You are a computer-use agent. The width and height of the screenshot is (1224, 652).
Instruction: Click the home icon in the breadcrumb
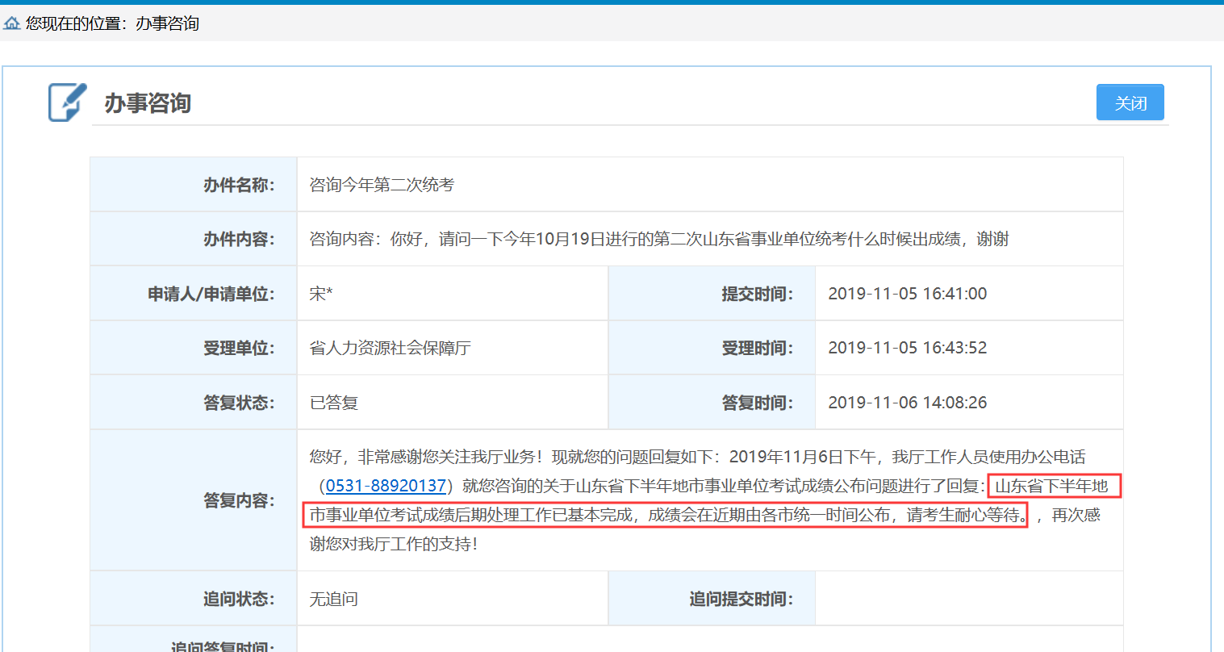click(x=11, y=23)
